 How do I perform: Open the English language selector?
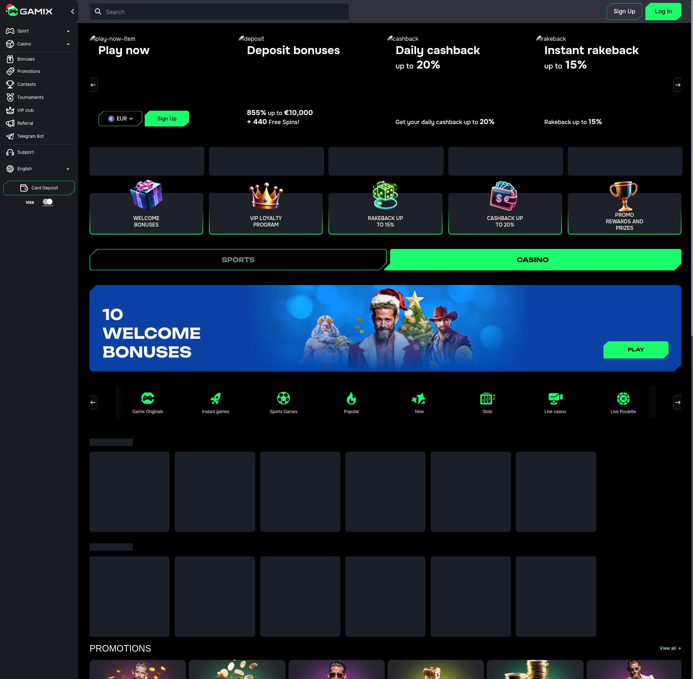click(38, 169)
